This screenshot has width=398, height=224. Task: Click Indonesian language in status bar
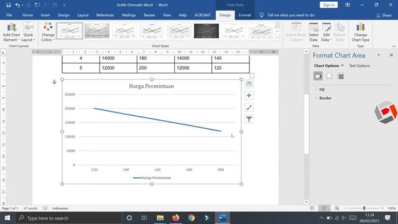(x=60, y=208)
